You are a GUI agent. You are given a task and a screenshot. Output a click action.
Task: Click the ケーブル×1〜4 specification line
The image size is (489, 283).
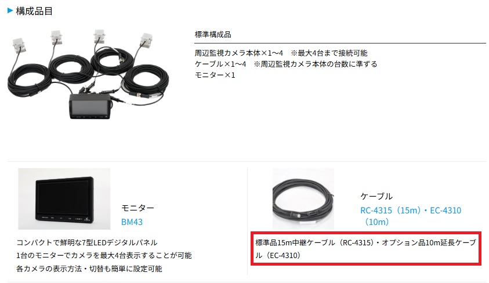click(x=286, y=64)
